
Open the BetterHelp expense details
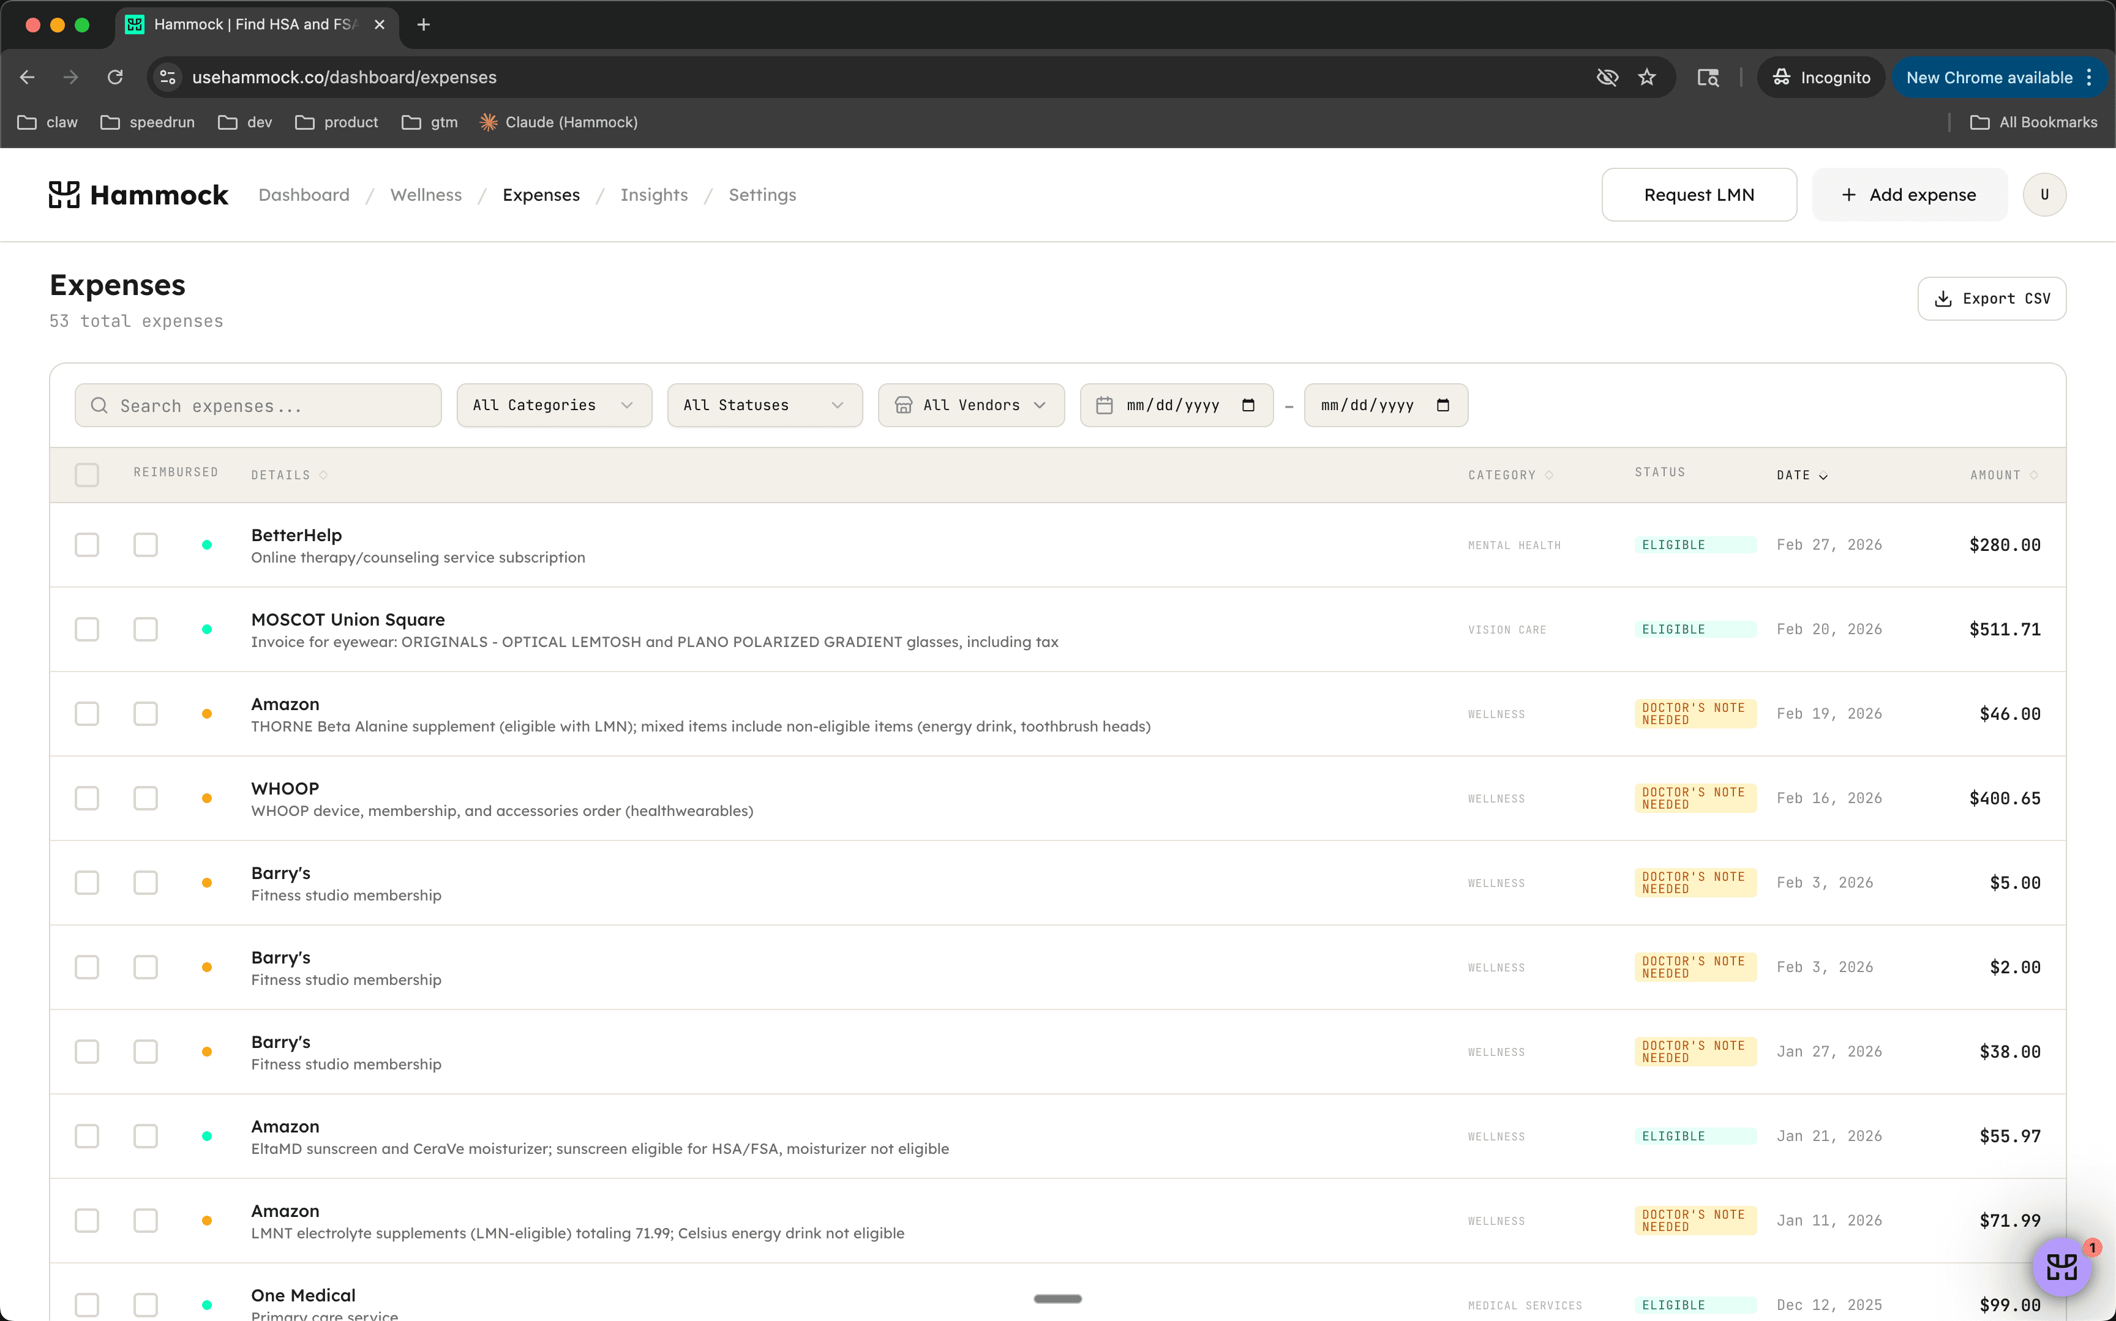pyautogui.click(x=296, y=536)
